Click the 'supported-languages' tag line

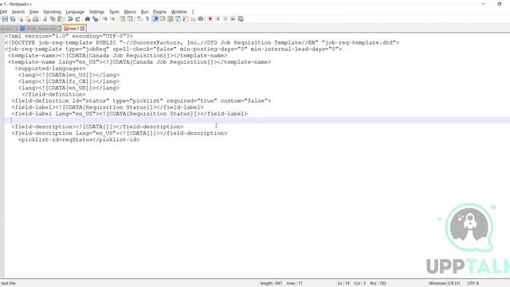pyautogui.click(x=50, y=69)
